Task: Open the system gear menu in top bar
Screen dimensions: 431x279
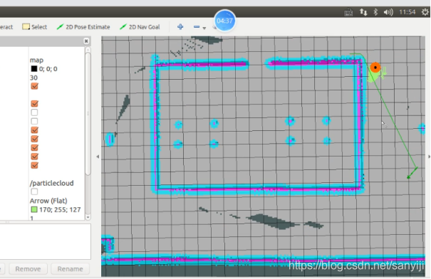Action: 425,12
